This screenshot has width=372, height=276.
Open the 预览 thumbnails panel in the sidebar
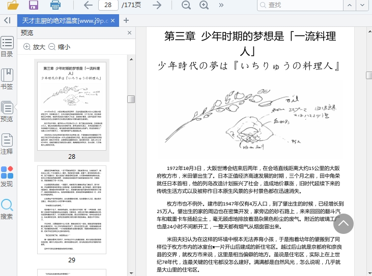pos(7,112)
